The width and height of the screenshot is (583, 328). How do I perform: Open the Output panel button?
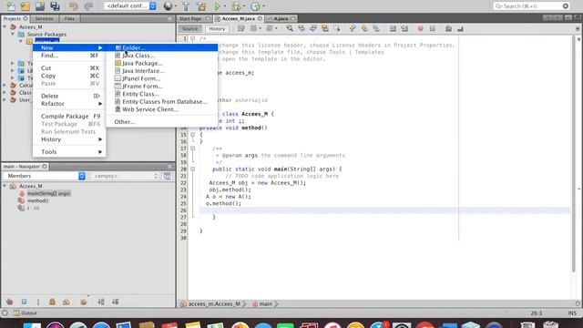click(26, 313)
